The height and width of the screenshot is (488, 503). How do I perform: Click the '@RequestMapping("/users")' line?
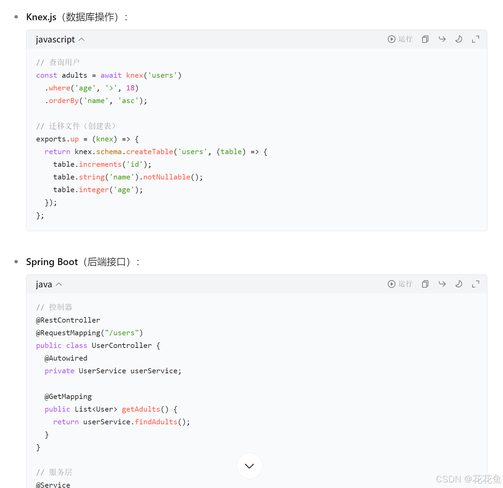pyautogui.click(x=89, y=333)
